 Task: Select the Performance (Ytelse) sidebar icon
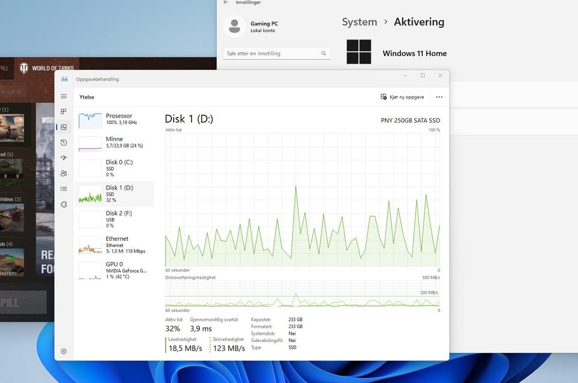pos(64,127)
